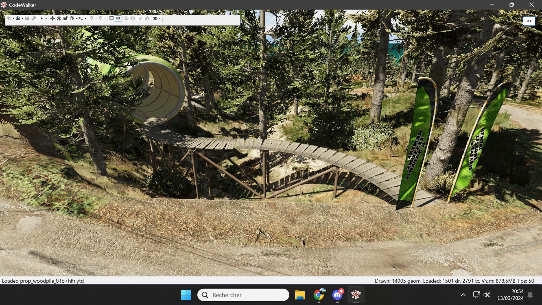Toggle the entity list panel view

pyautogui.click(x=111, y=19)
